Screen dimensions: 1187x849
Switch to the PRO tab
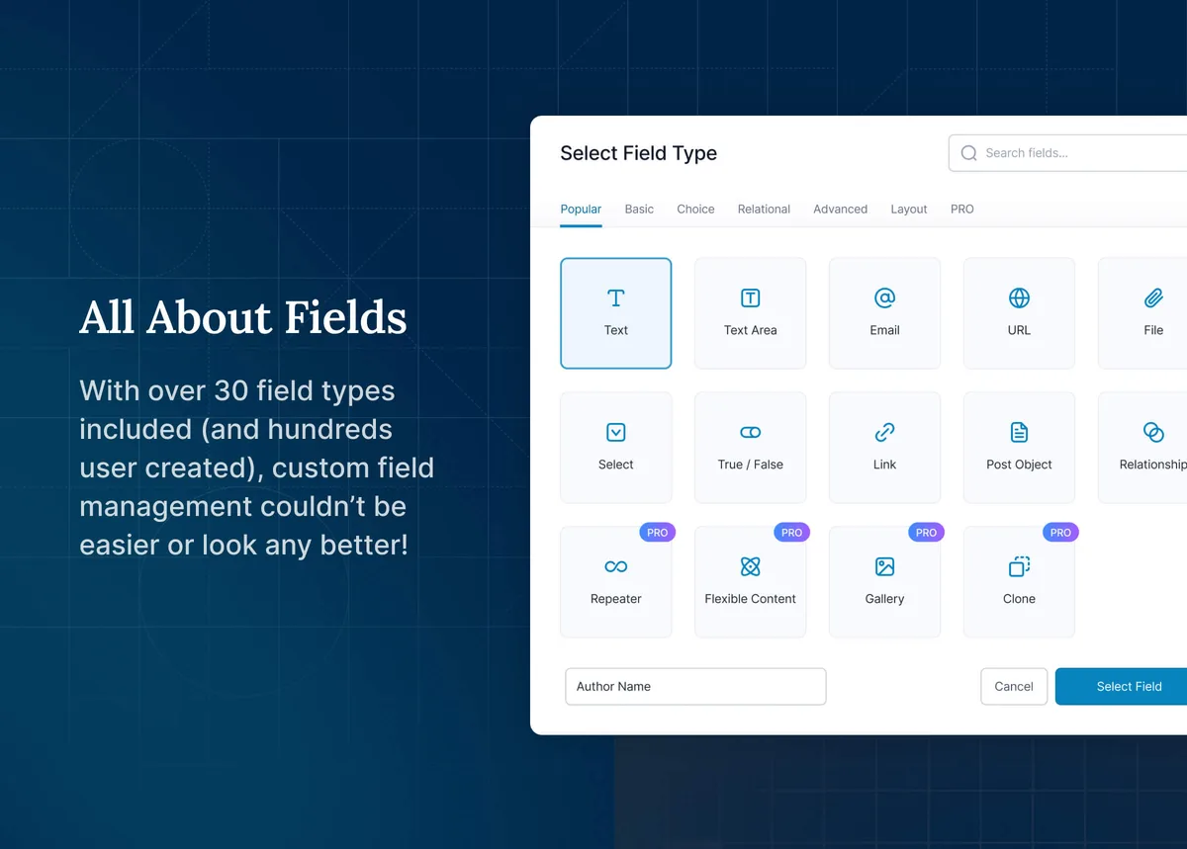coord(962,210)
